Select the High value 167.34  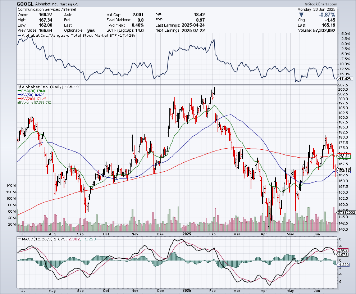(x=45, y=20)
